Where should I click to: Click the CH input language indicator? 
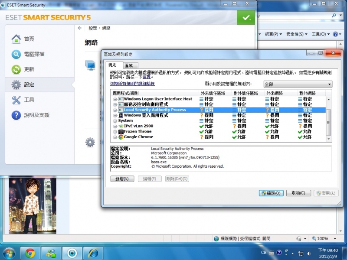tap(264, 253)
